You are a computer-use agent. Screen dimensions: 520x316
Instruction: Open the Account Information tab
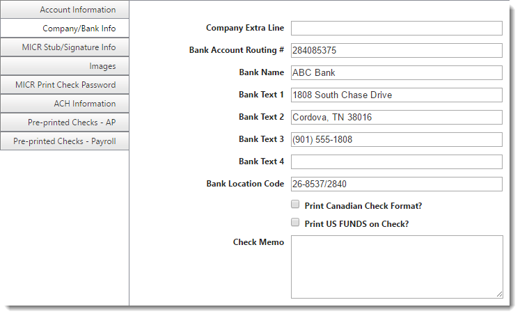(65, 10)
